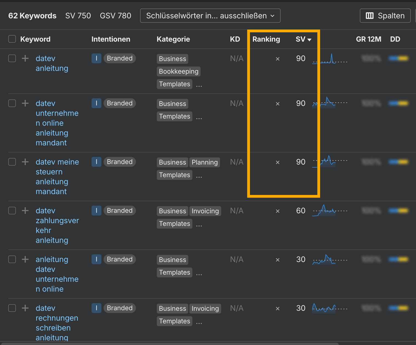Screen dimensions: 416x345
Task: Click DD distribution bar for datev anleitung
Action: click(398, 58)
